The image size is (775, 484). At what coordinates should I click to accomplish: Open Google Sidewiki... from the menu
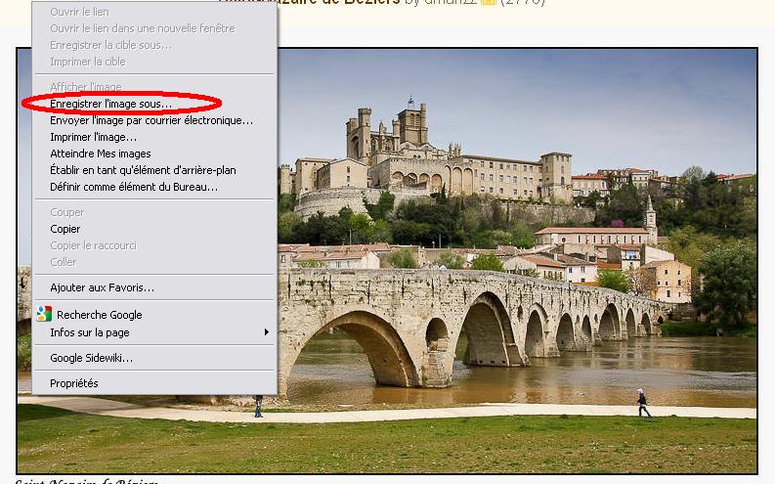pyautogui.click(x=91, y=358)
